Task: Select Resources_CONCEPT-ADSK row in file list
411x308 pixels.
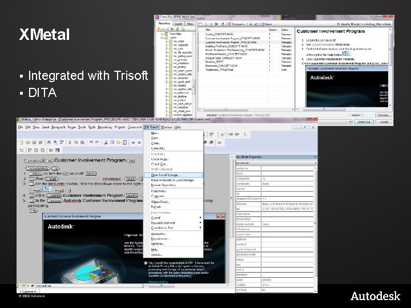Action: tap(246, 66)
